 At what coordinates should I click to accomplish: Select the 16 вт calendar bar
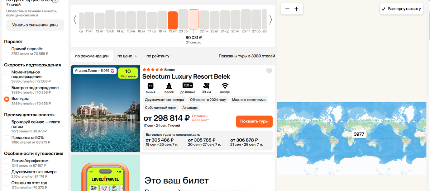142,20
